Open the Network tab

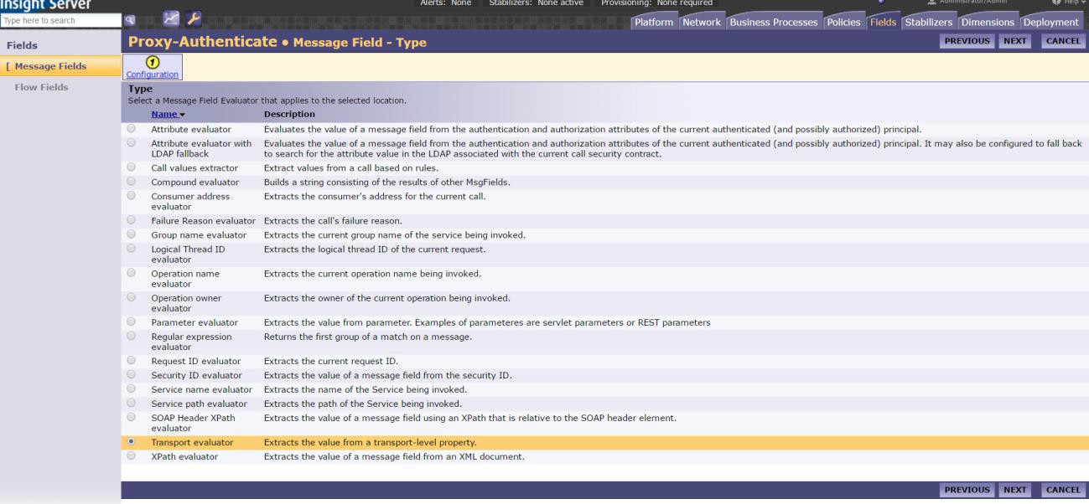[x=701, y=23]
